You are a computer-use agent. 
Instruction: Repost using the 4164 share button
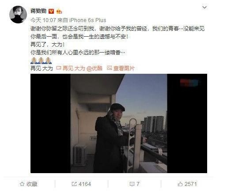pyautogui.click(x=81, y=184)
